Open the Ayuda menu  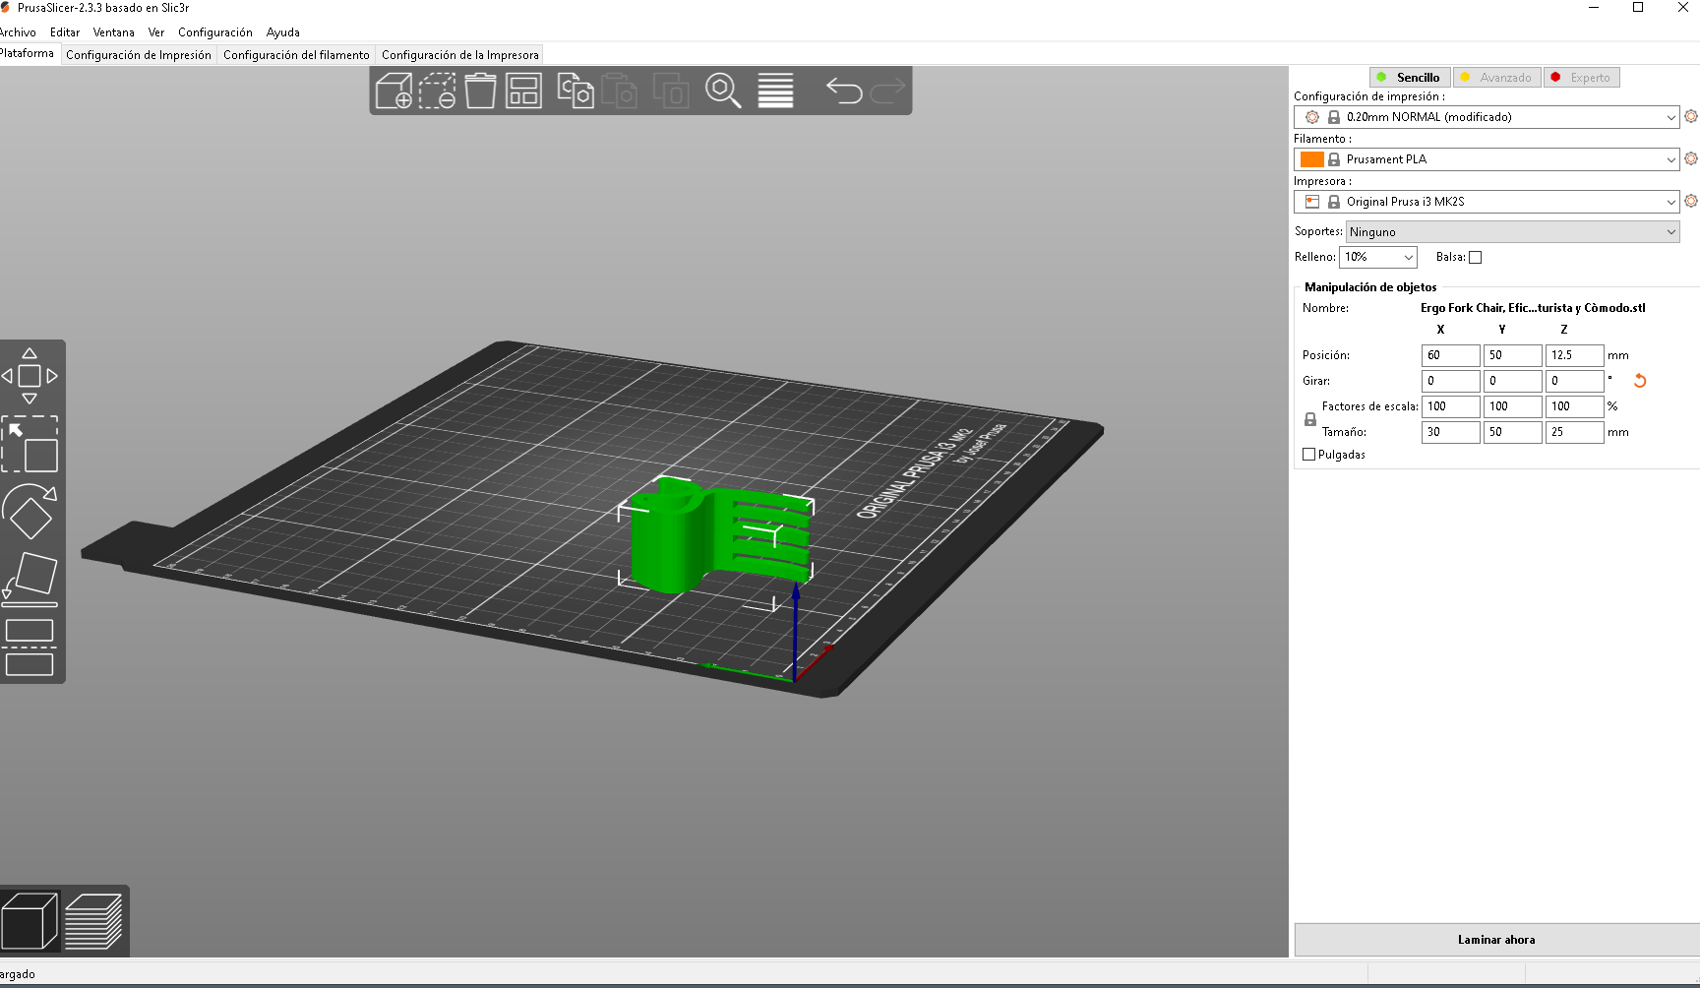283,32
